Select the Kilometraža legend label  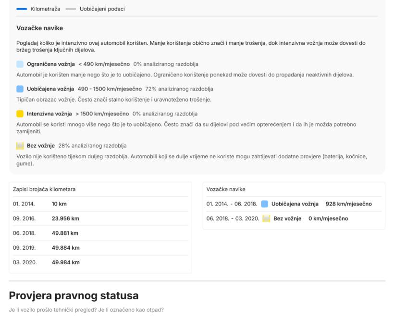tap(45, 9)
